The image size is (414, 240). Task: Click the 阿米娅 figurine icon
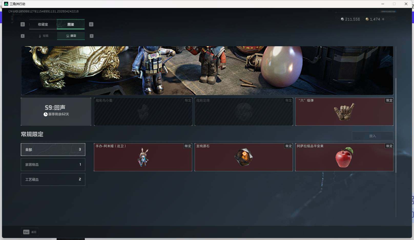tap(143, 157)
